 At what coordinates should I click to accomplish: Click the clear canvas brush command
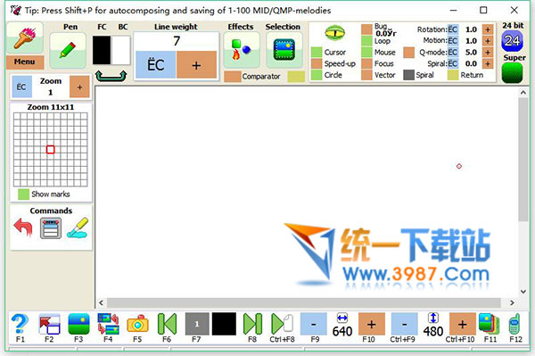tap(78, 228)
